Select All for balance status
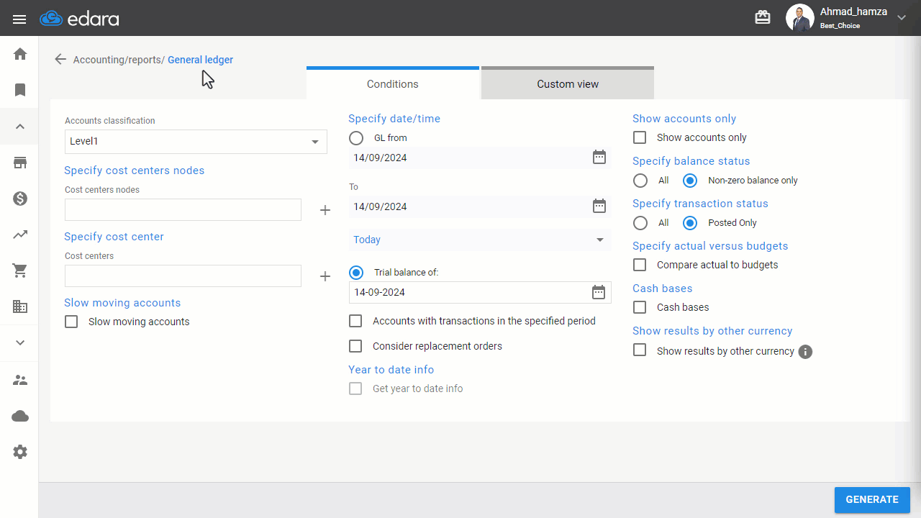Viewport: 921px width, 518px height. point(640,181)
